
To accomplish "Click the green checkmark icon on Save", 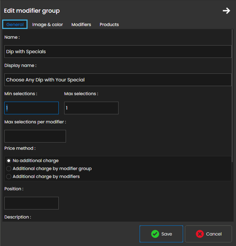I will (155, 234).
